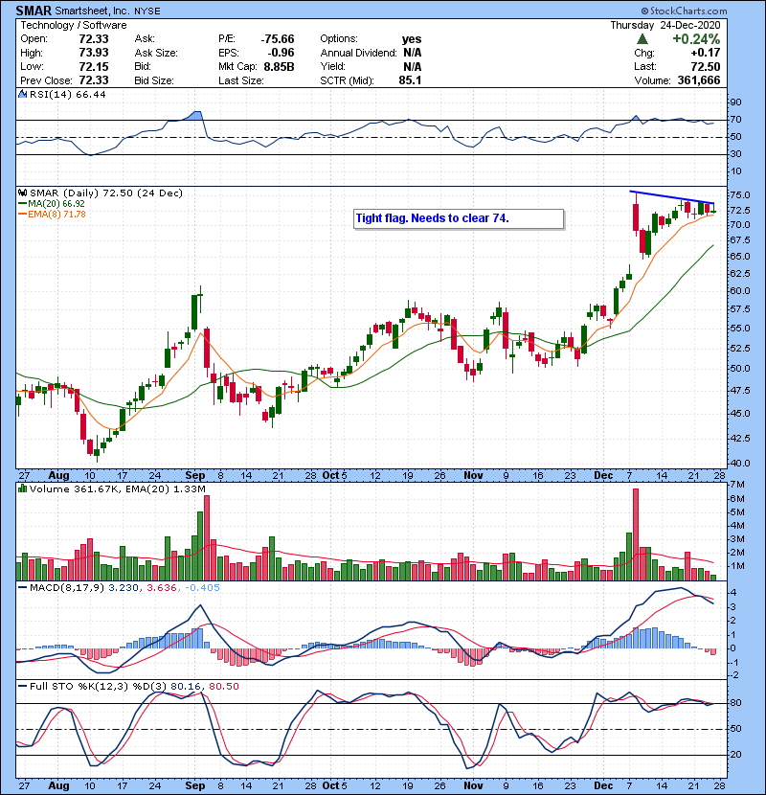Click the 75.0 price axis label

click(x=739, y=195)
